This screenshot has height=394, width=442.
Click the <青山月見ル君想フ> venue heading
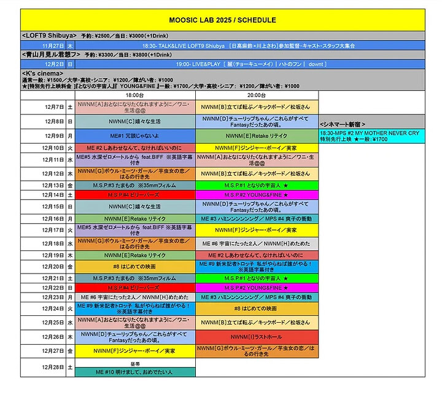51,55
